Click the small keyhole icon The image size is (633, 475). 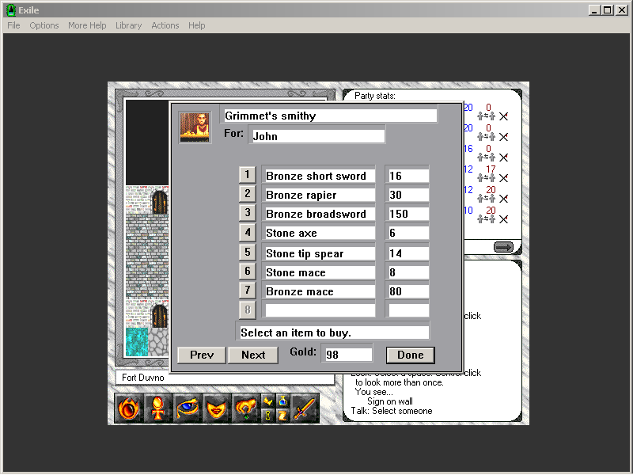pos(267,416)
